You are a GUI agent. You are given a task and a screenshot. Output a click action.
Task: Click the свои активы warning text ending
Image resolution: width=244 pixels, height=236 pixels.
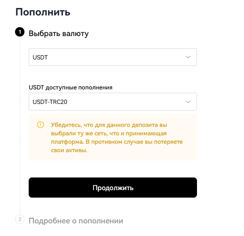[69, 150]
